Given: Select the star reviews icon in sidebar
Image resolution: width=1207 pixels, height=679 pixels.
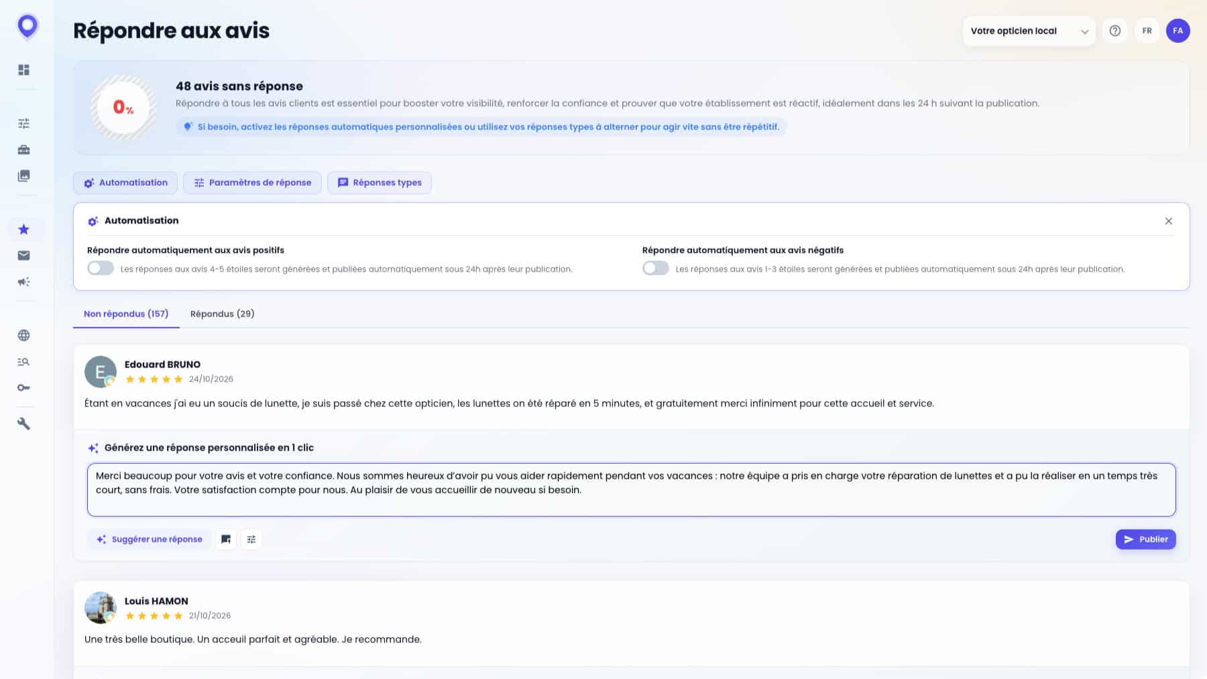Looking at the screenshot, I should tap(24, 229).
